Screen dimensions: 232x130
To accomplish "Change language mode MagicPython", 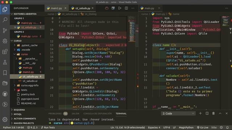I will (x=186, y=127).
